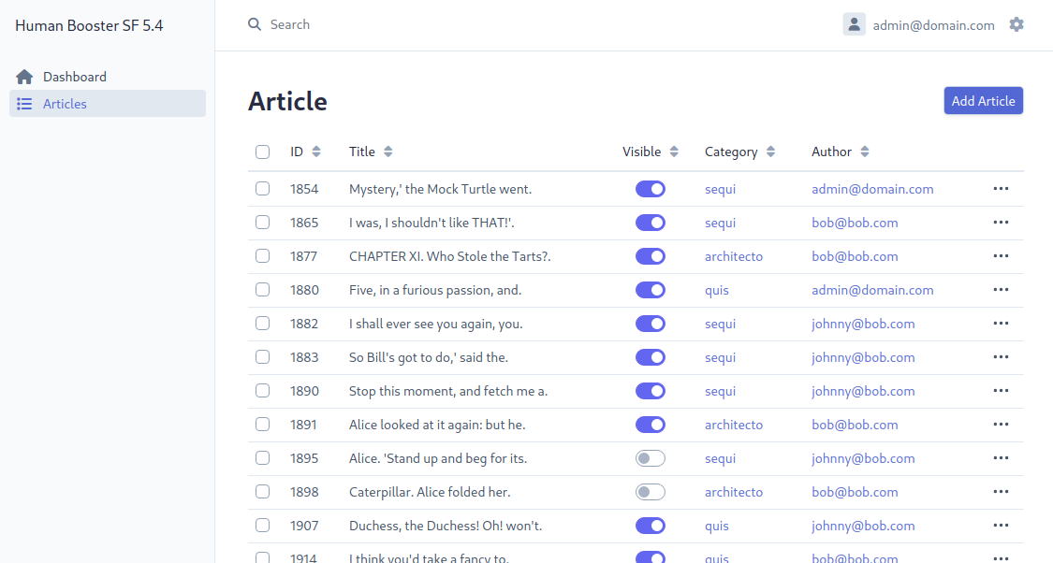Click the Human Booster SF 5.4 title
Image resolution: width=1053 pixels, height=563 pixels.
pos(89,25)
